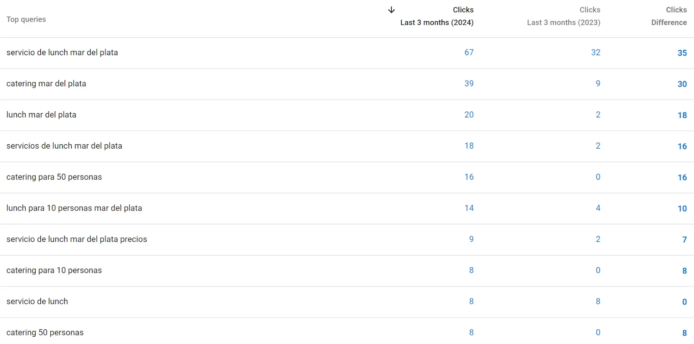
Task: Select 'catering para 10 personas' query
Action: tap(54, 270)
